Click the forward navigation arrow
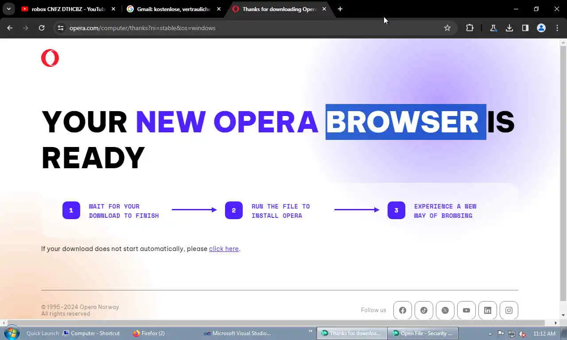 (26, 28)
